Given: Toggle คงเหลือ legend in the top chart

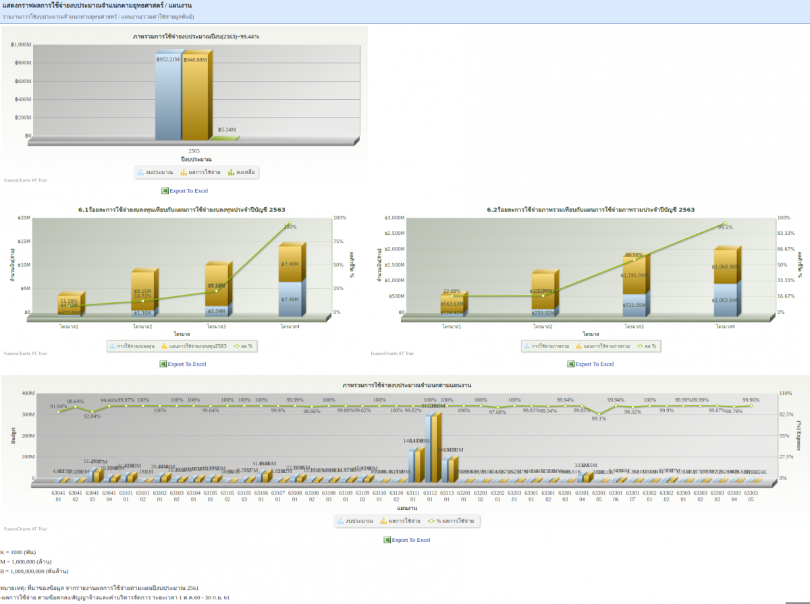Looking at the screenshot, I should pos(241,173).
